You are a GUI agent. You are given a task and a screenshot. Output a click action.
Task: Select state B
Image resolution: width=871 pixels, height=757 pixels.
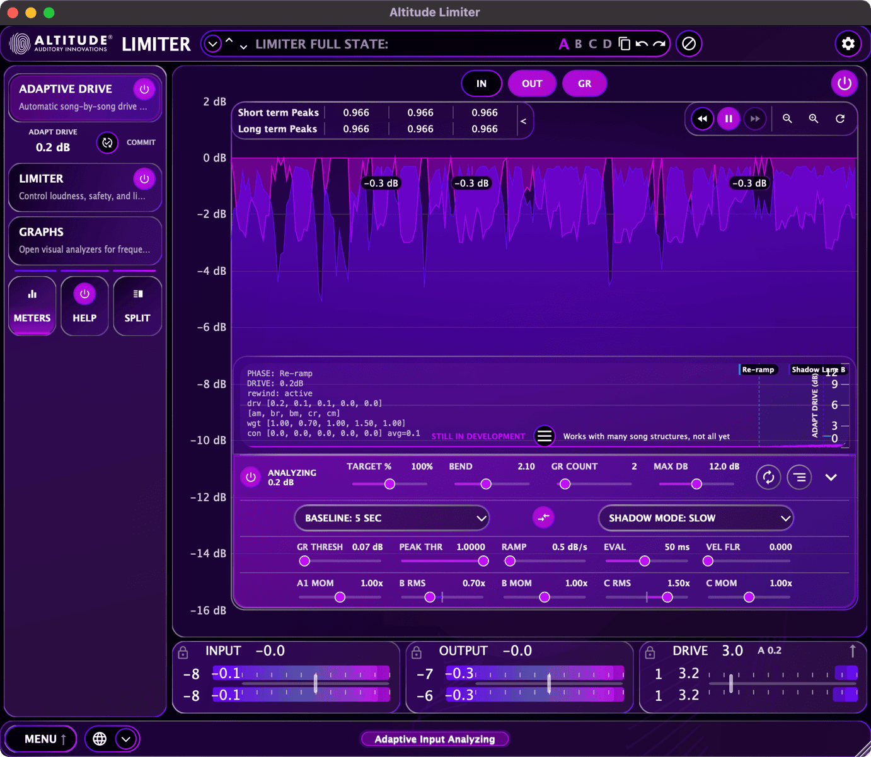(579, 44)
